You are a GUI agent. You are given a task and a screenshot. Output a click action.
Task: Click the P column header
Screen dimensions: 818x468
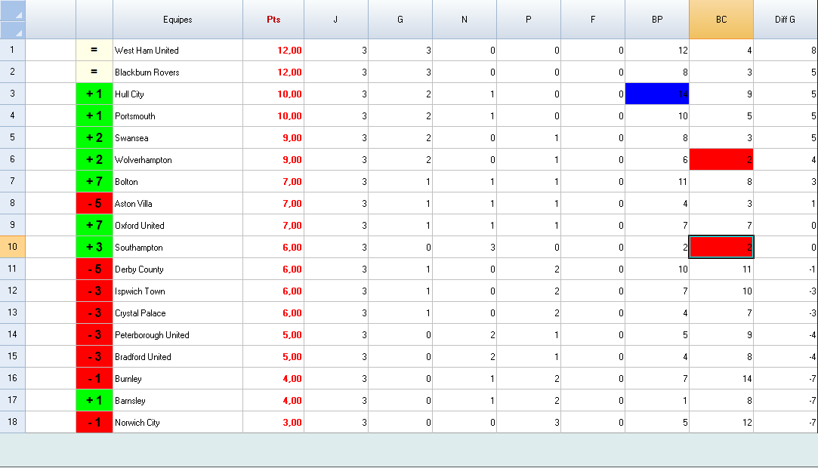pyautogui.click(x=529, y=20)
